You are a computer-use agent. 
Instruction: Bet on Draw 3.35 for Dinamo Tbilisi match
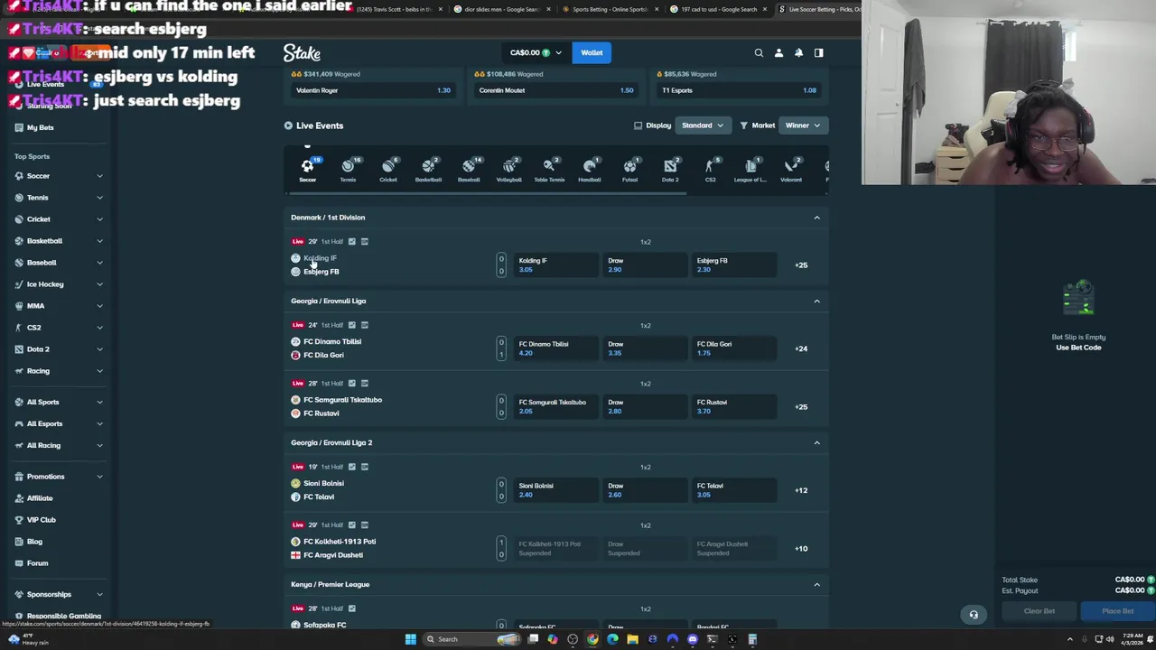coord(644,348)
